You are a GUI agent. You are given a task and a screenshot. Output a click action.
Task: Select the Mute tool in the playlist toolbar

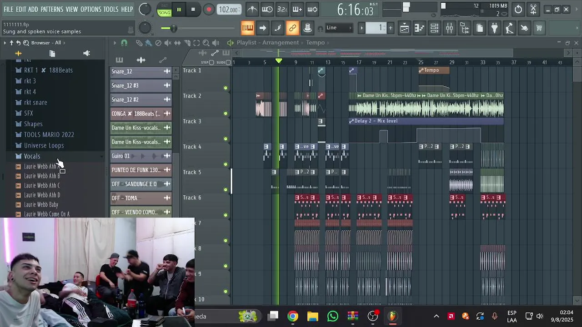167,43
